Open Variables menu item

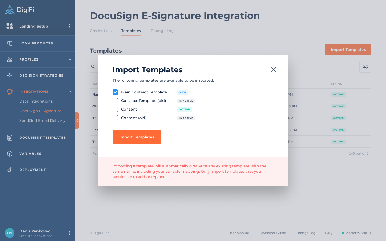click(x=38, y=154)
